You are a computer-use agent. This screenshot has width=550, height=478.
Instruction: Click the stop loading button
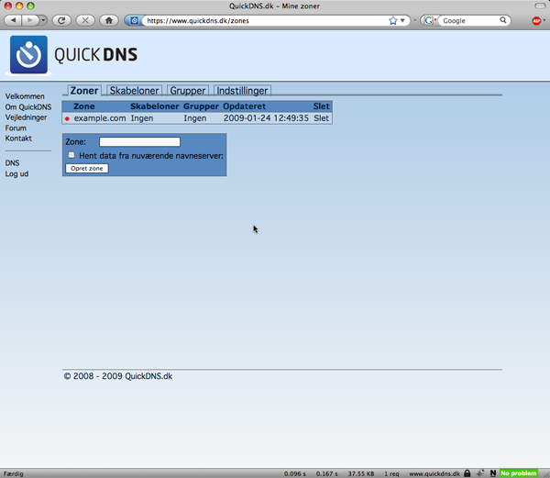coord(85,19)
